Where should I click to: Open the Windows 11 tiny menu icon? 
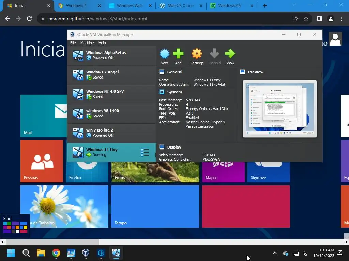click(145, 153)
